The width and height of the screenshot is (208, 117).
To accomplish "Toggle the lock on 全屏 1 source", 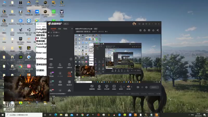I will coord(51,36).
